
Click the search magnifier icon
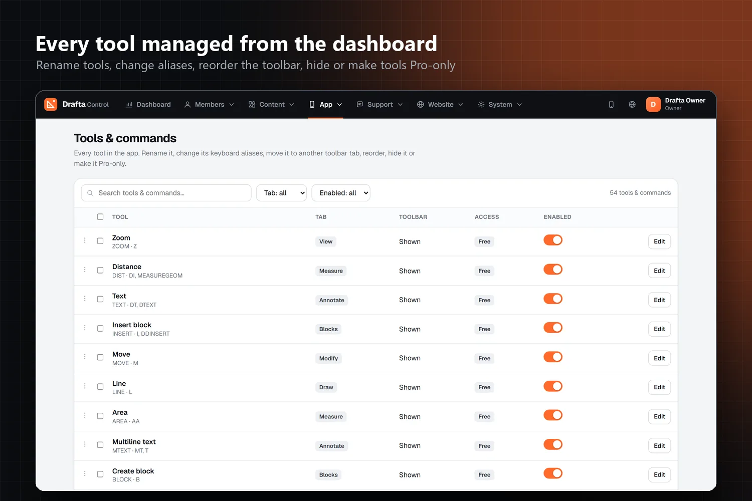click(90, 193)
